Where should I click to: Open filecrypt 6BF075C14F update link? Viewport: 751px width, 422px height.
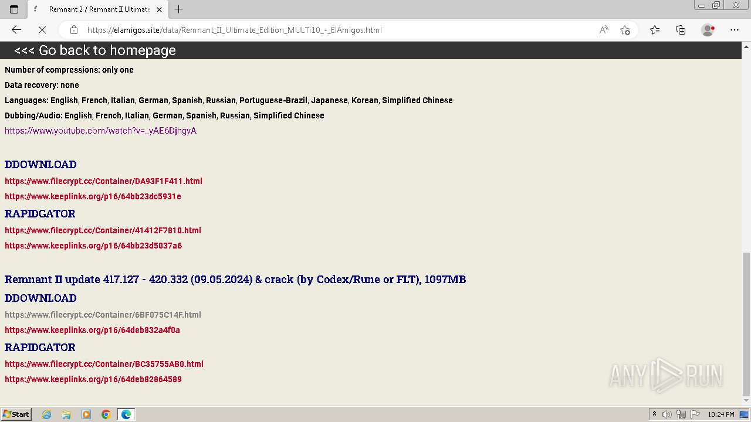103,315
